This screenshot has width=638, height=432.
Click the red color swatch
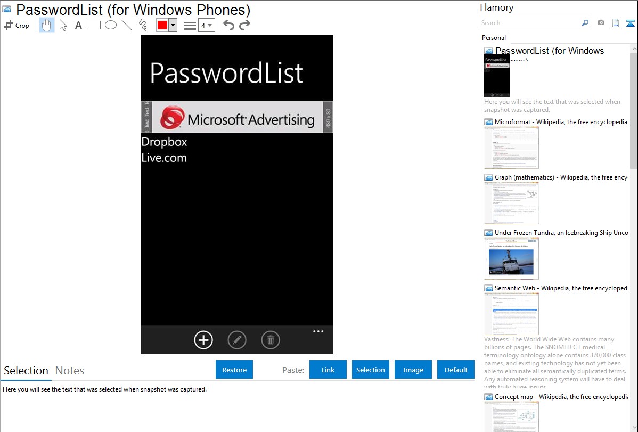(x=162, y=25)
